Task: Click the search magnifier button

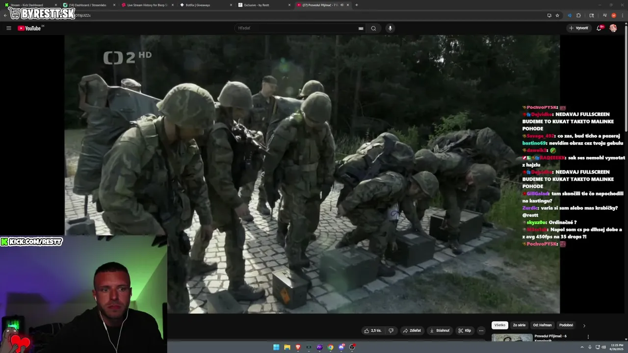Action: click(x=373, y=28)
